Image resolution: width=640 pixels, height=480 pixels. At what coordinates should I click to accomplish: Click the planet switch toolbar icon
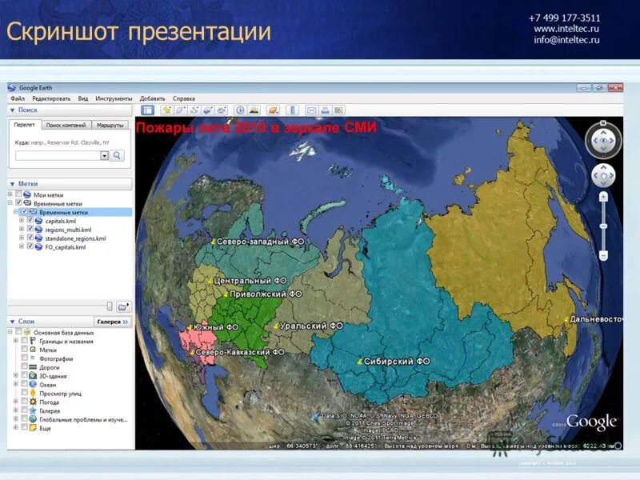(x=273, y=110)
